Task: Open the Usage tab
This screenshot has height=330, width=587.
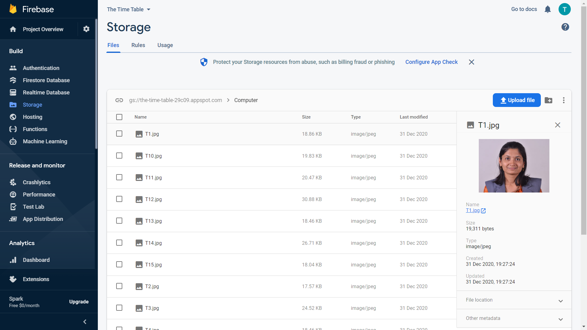Action: (x=165, y=45)
